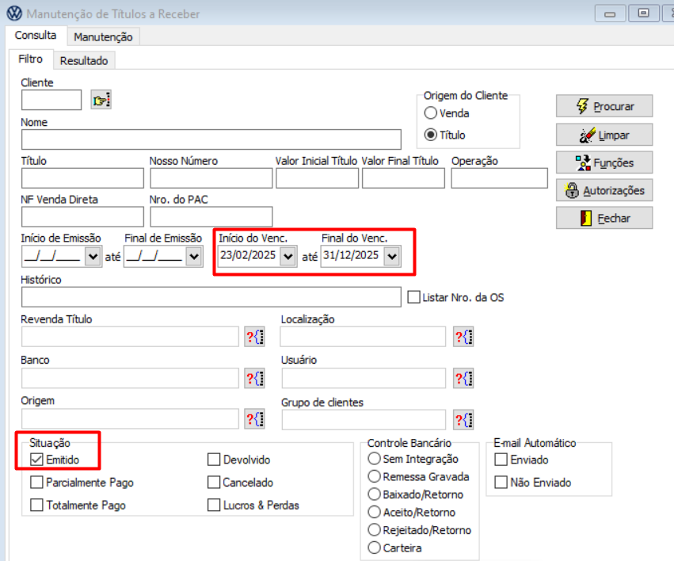Image resolution: width=674 pixels, height=561 pixels.
Task: Open Início do Venc. date dropdown
Action: pyautogui.click(x=288, y=257)
